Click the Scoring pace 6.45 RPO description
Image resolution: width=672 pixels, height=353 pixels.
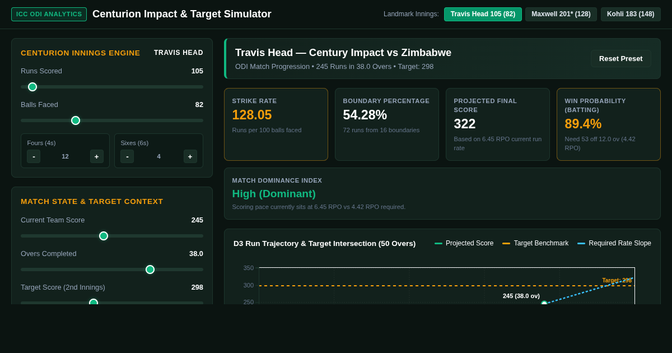pos(319,207)
